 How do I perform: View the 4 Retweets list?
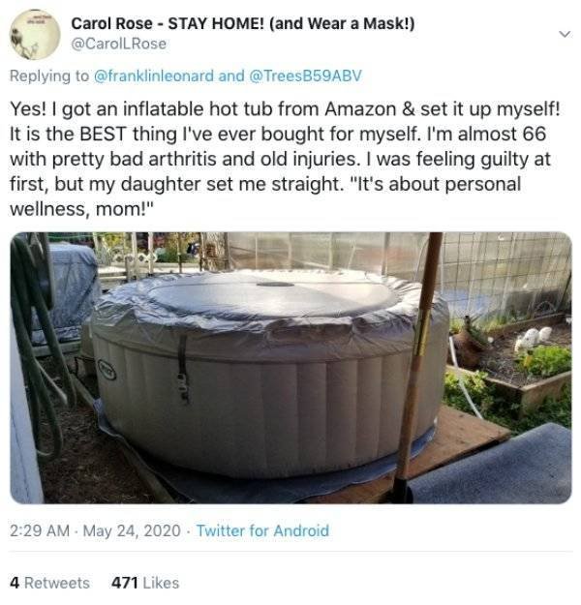coord(49,582)
